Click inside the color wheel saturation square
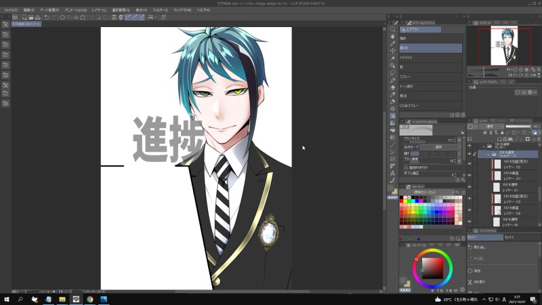 [432, 268]
